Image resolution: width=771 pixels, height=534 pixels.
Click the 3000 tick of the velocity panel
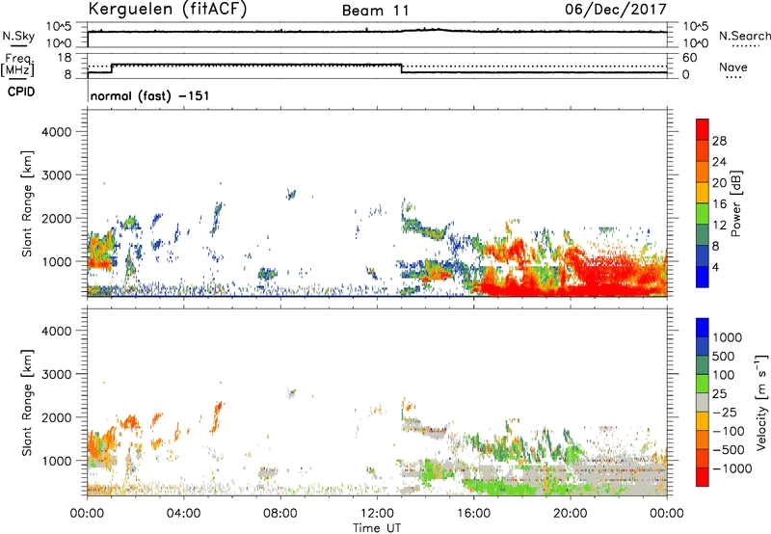pos(57,374)
